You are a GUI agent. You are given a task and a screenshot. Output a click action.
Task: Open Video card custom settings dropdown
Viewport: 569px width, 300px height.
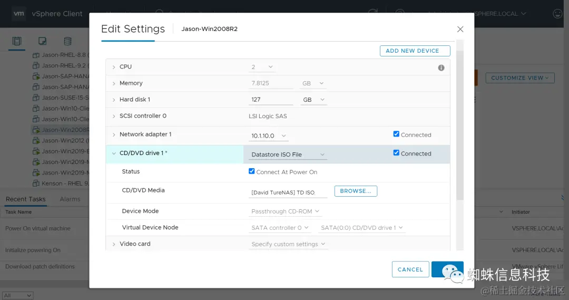[x=288, y=244]
